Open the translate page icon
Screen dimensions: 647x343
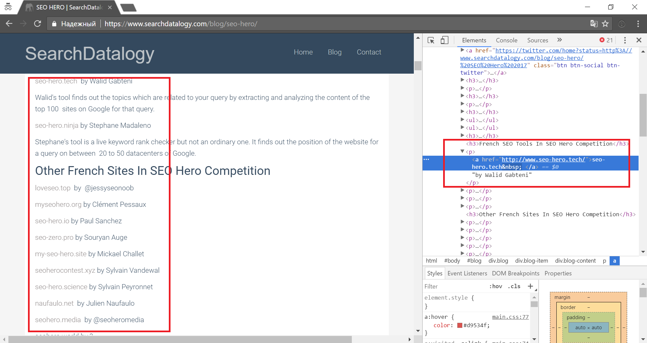[594, 24]
